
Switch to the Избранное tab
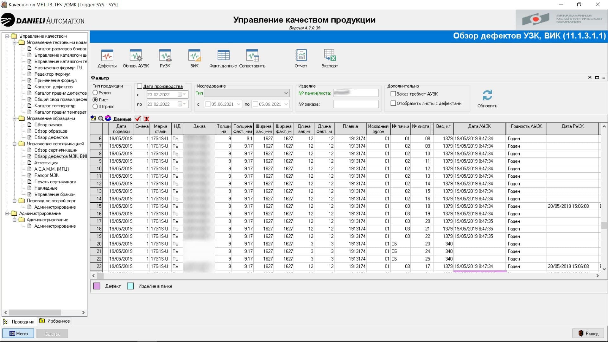pos(54,321)
